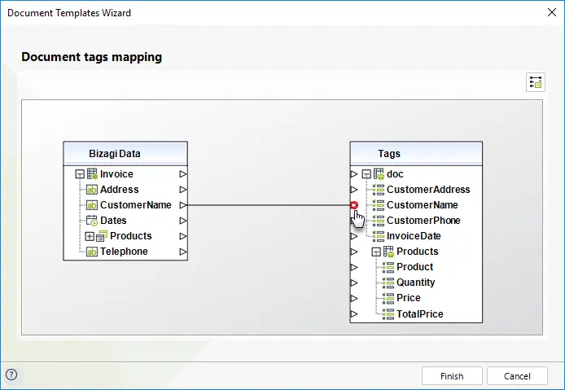
Task: Open the help question mark icon
Action: coord(11,375)
